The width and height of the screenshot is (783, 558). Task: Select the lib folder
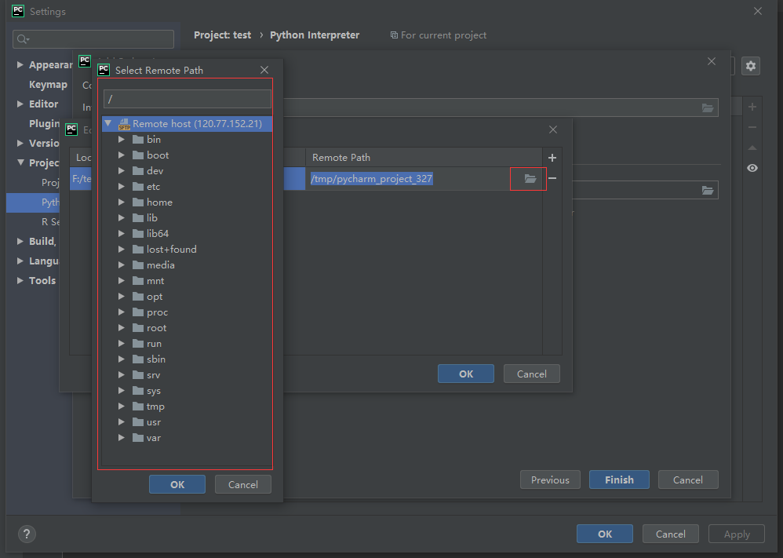[x=151, y=218]
